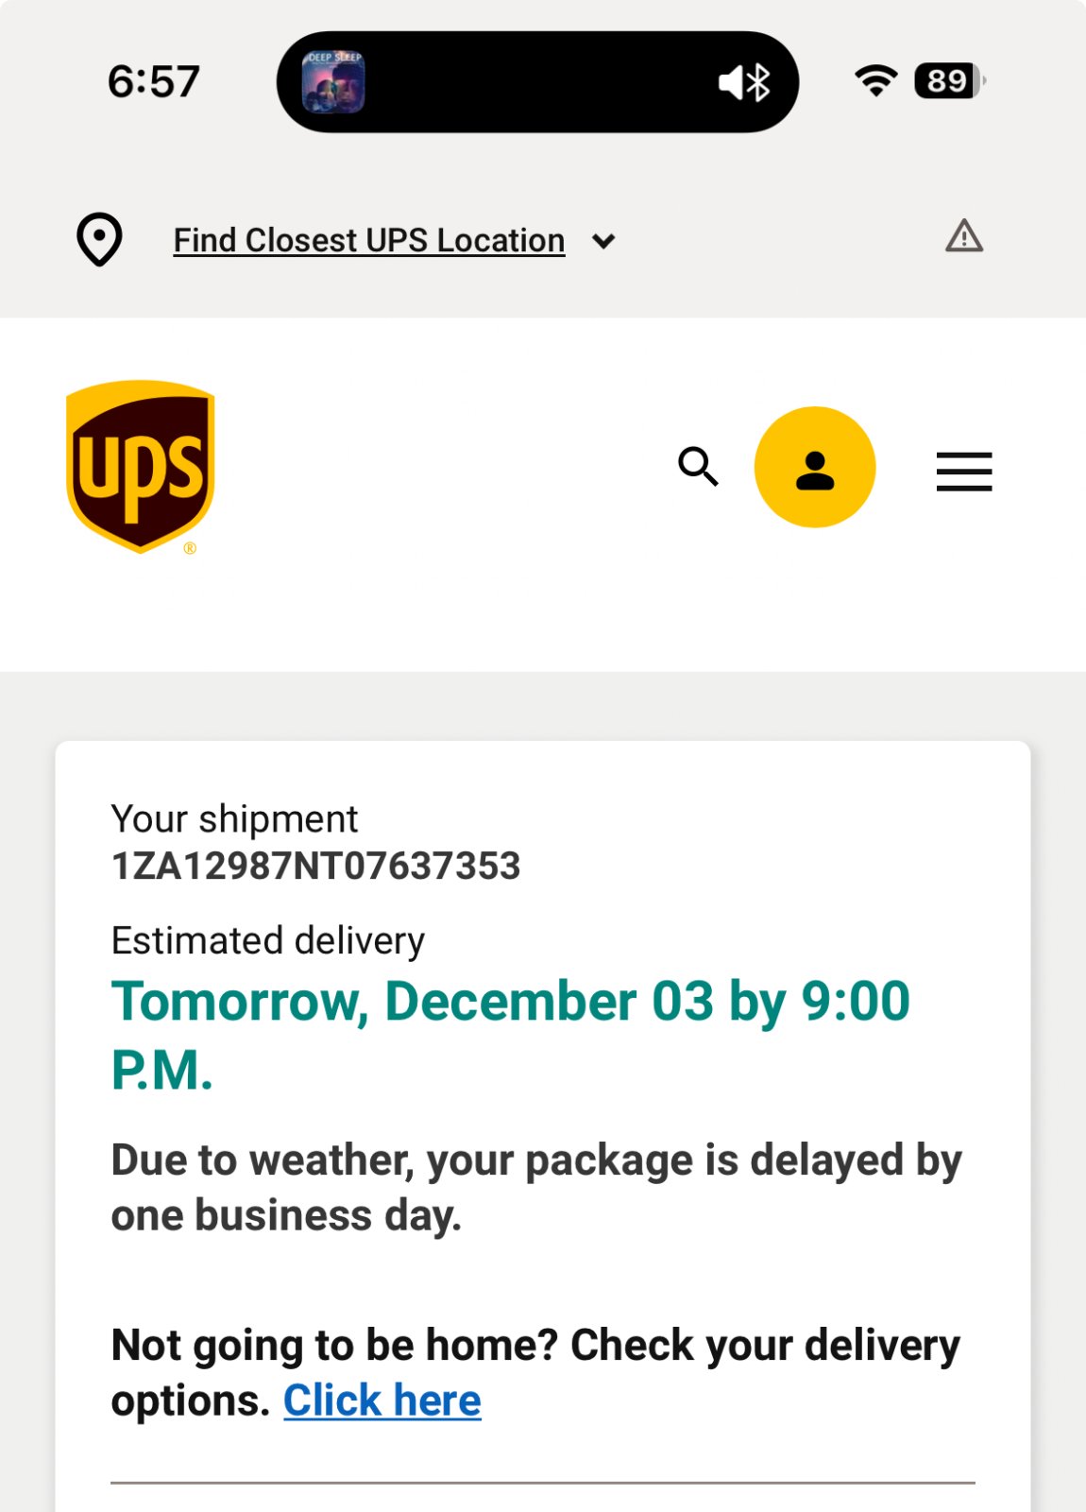Open the Deep Sleep album art thumbnail
Viewport: 1086px width, 1512px height.
pos(333,82)
